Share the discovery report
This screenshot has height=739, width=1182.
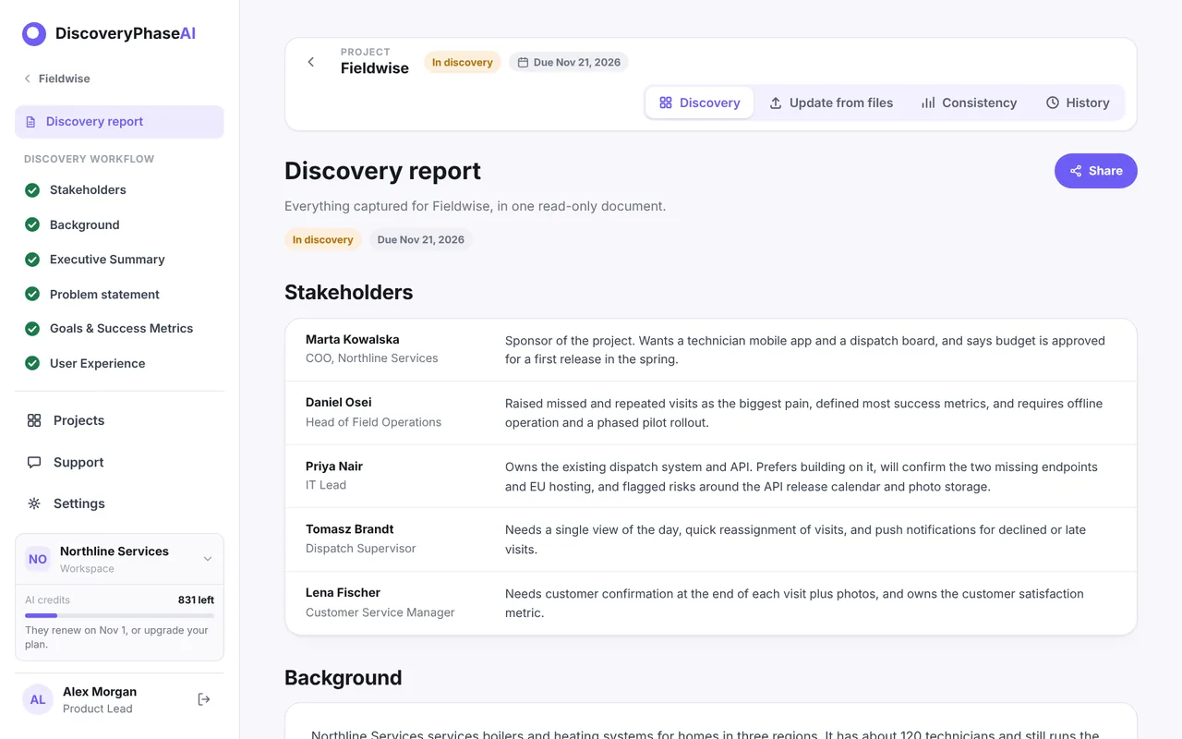[1096, 171]
